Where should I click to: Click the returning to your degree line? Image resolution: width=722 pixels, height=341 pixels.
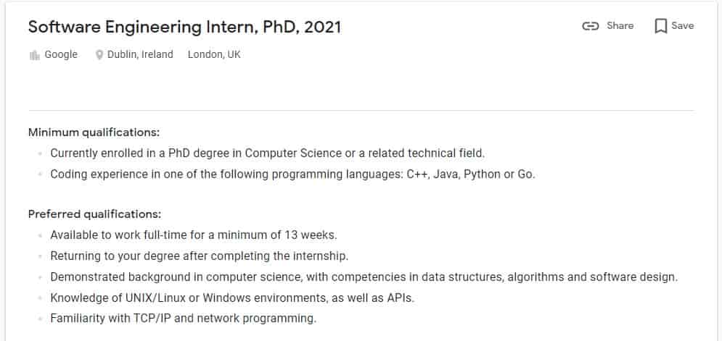click(x=200, y=256)
